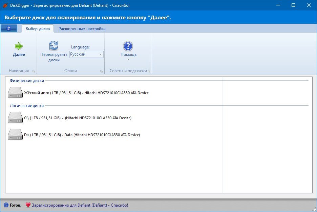Click the DiskDigger title bar app icon
317x212 pixels.
pyautogui.click(x=5, y=5)
